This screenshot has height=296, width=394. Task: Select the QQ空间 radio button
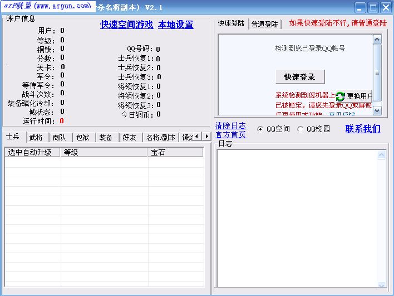pyautogui.click(x=260, y=129)
